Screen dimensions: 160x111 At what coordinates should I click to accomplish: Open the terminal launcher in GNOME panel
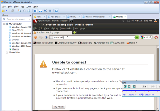[x=71, y=21]
